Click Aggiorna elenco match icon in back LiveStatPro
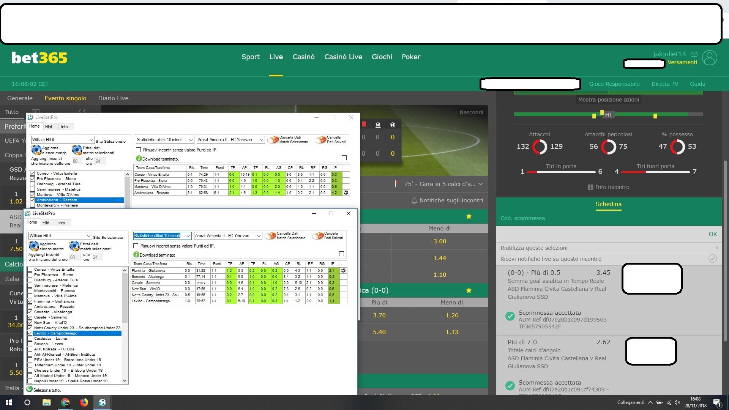Viewport: 729px width, 410px height. (36, 150)
